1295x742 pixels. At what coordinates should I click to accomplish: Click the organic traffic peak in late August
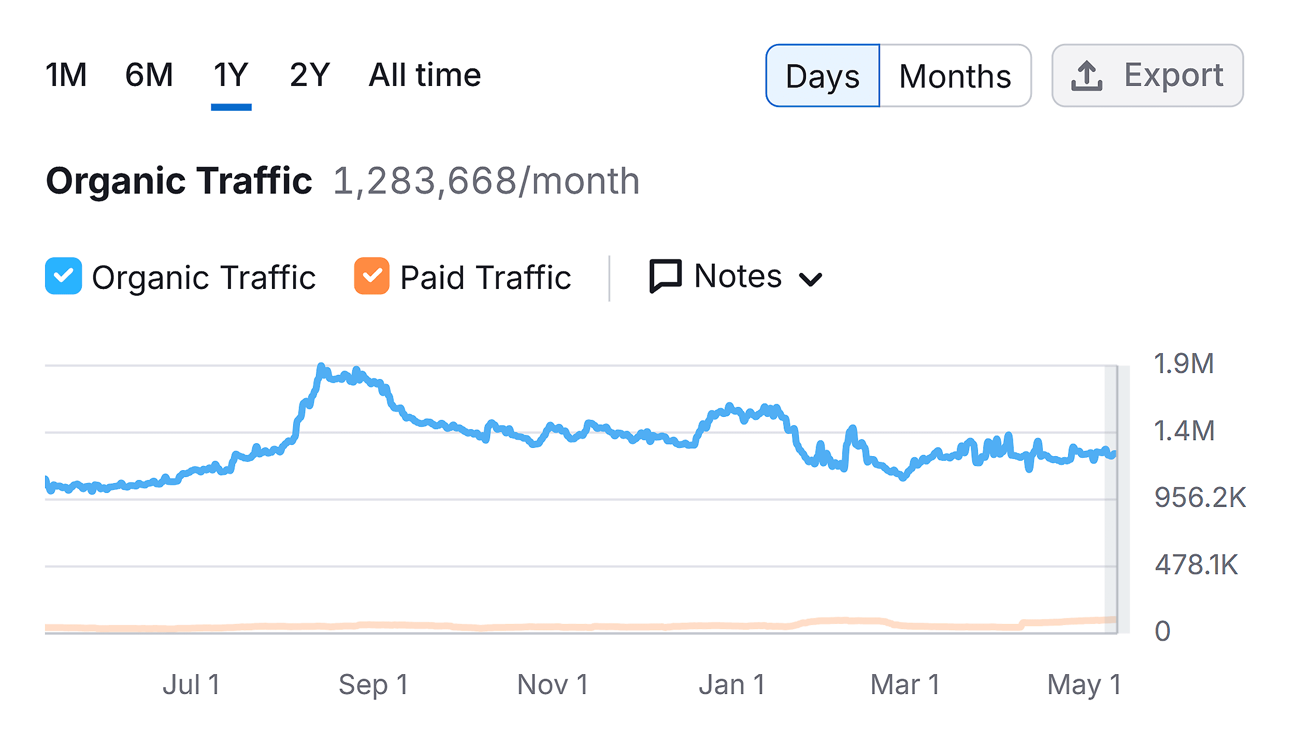coord(321,367)
